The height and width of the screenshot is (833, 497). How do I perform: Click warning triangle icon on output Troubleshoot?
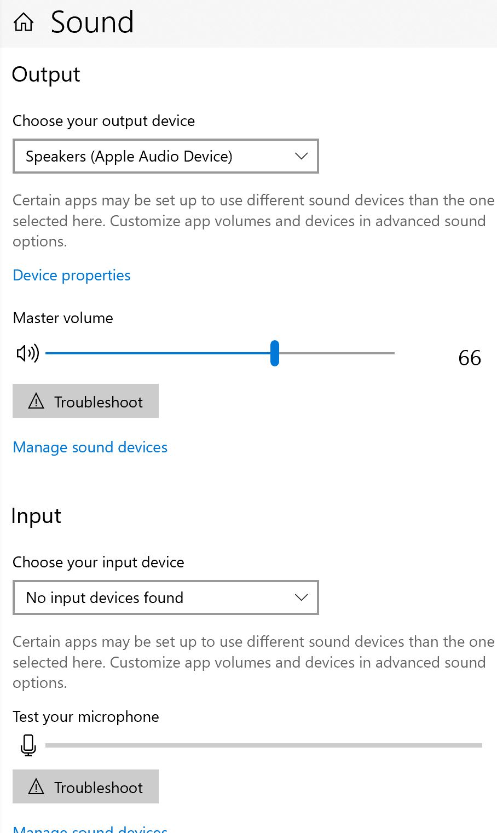click(x=36, y=401)
